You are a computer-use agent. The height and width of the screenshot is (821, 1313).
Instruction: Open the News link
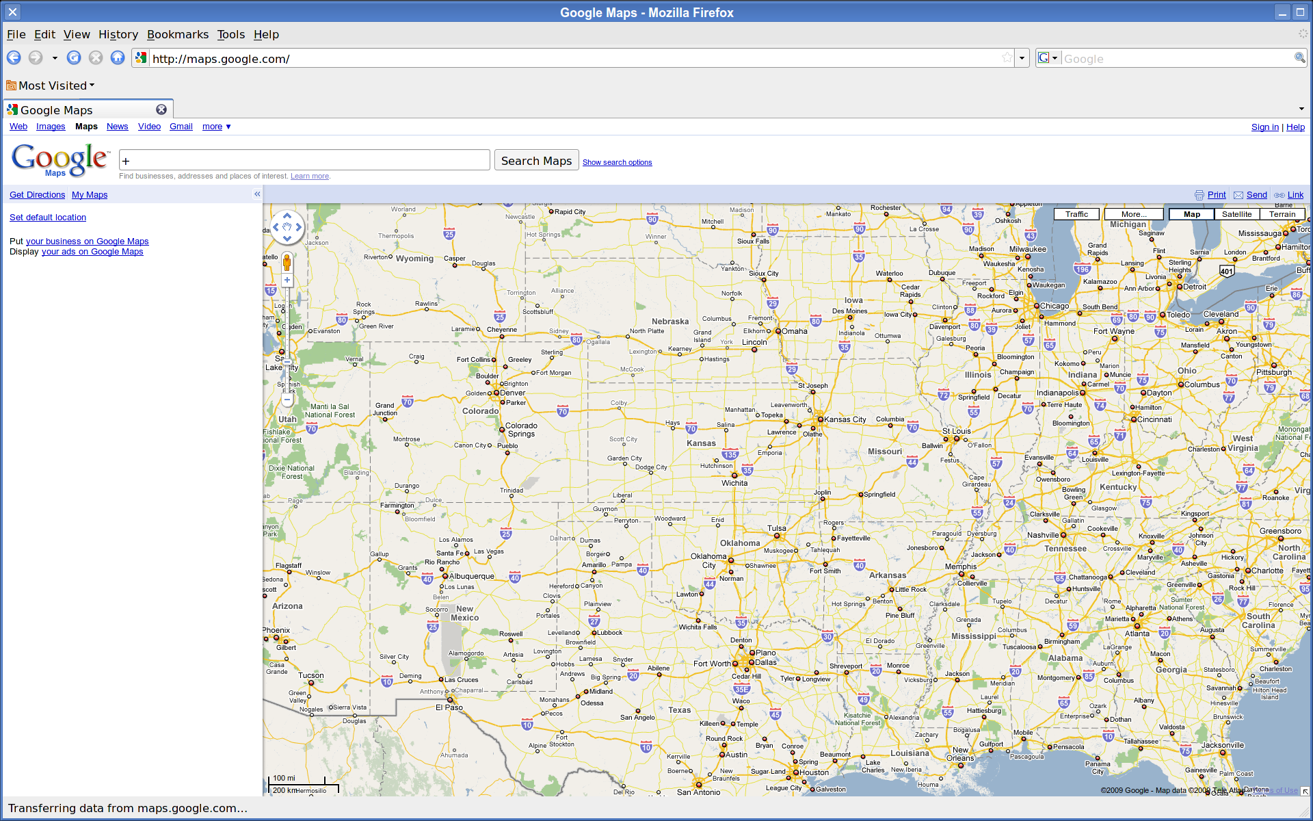[117, 127]
